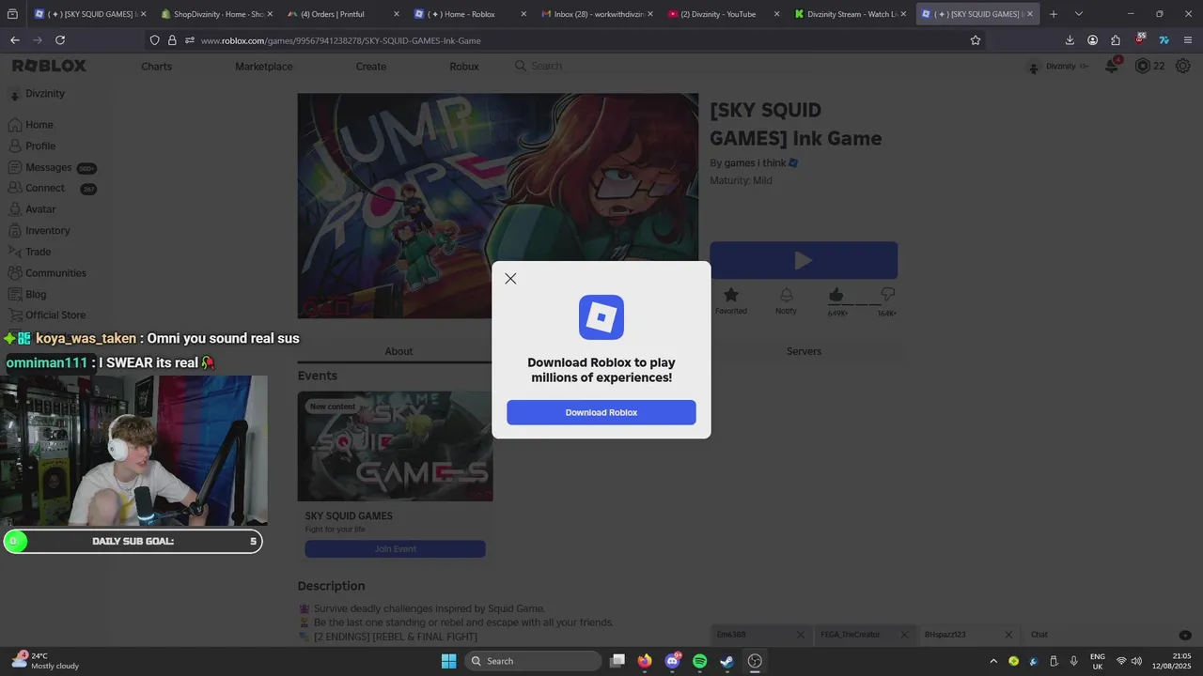This screenshot has height=676, width=1203.
Task: Click the Jump Rope game thumbnail
Action: click(498, 206)
